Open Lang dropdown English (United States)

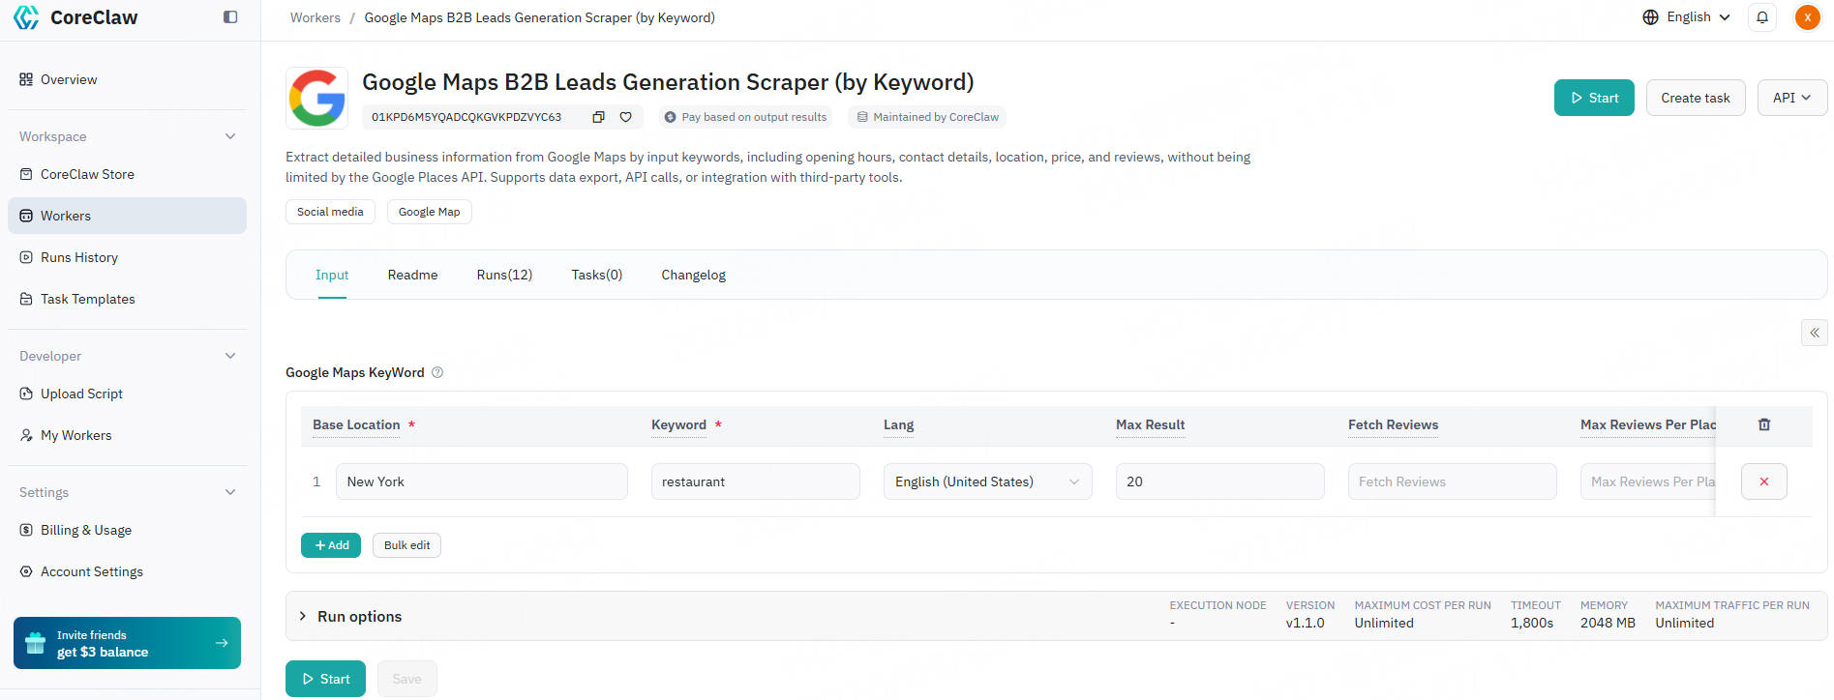pos(987,481)
